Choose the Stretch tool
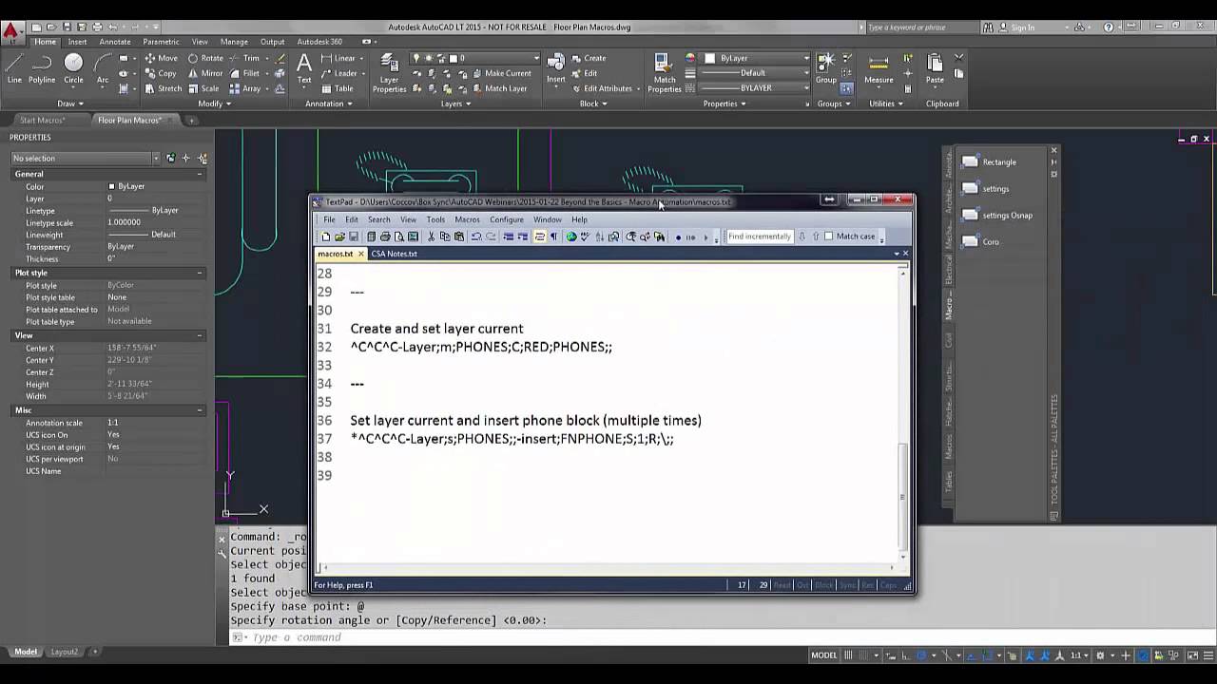Image resolution: width=1217 pixels, height=684 pixels. tap(163, 88)
